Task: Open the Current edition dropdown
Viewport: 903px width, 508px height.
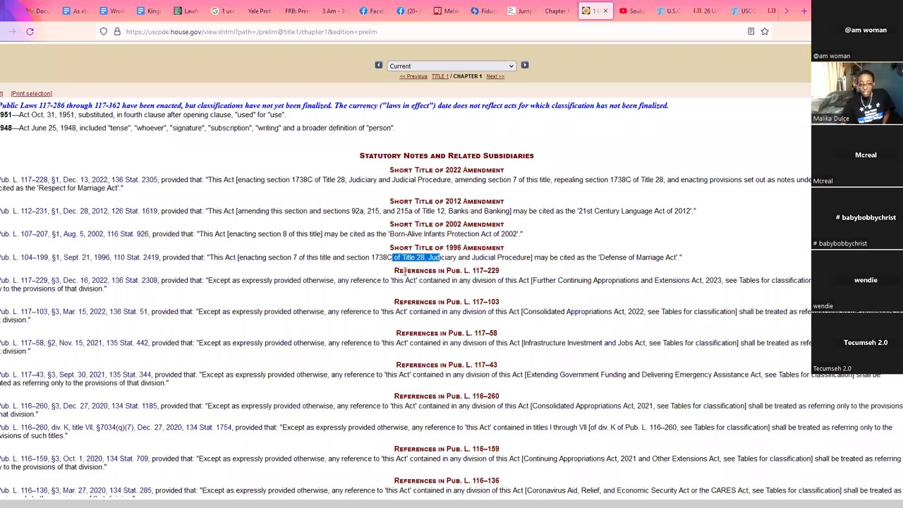Action: (451, 66)
